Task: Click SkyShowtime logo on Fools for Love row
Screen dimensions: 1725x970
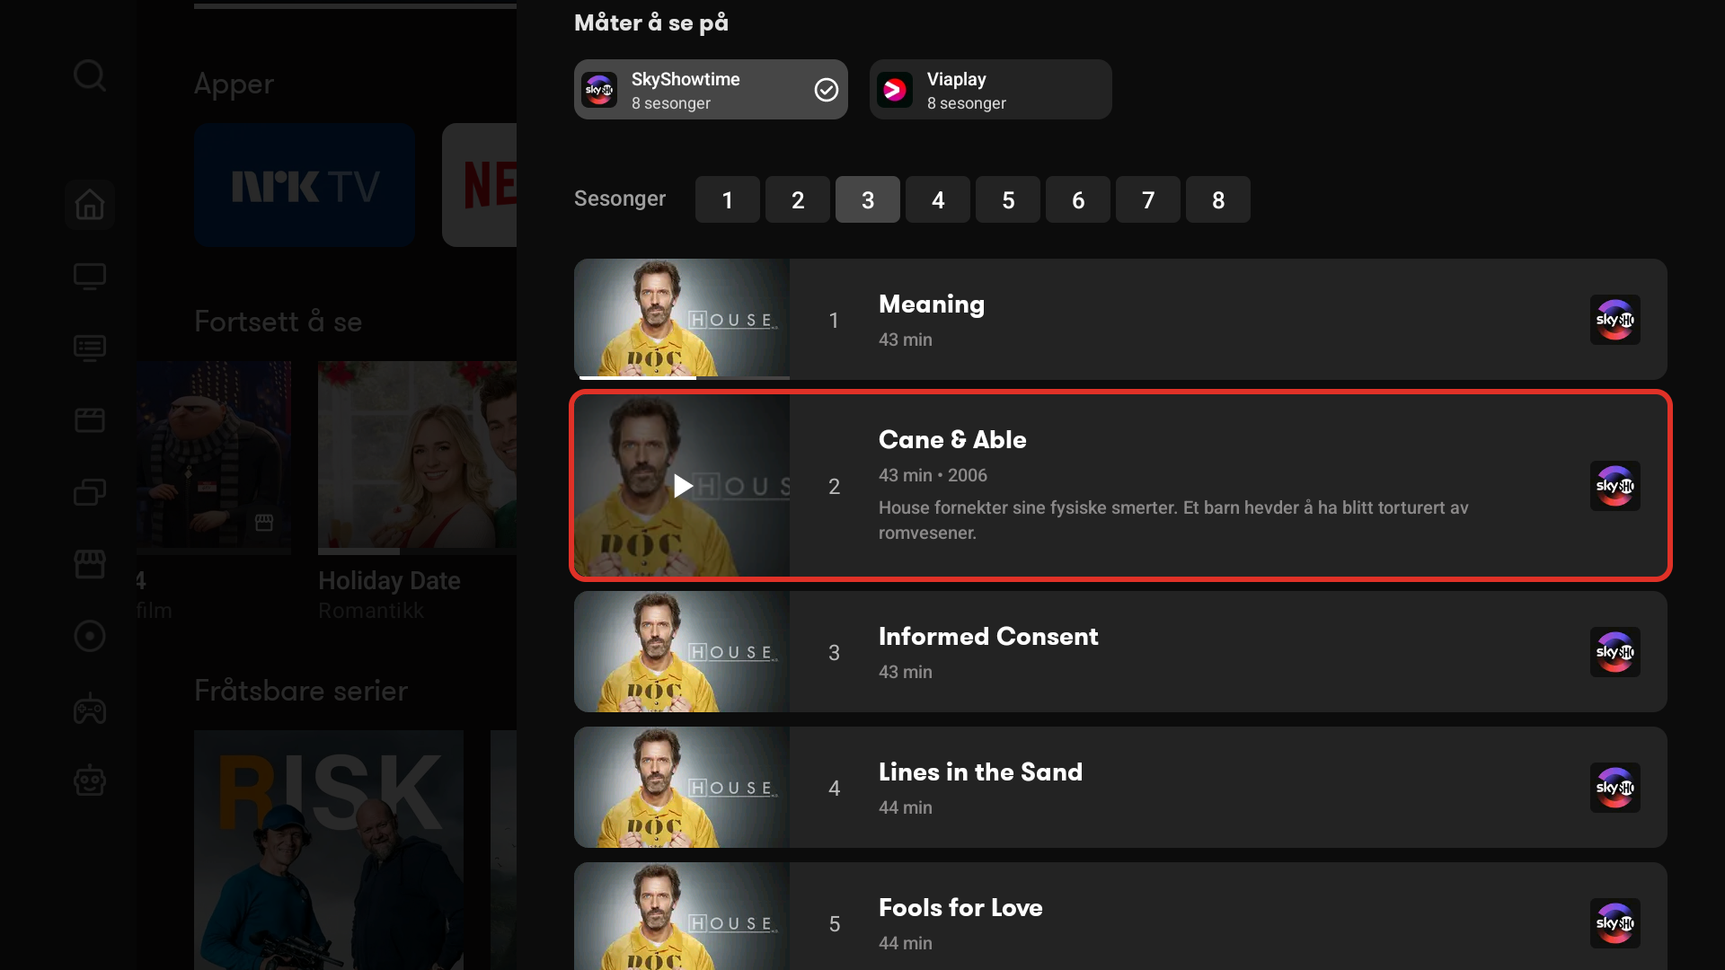Action: 1615,923
